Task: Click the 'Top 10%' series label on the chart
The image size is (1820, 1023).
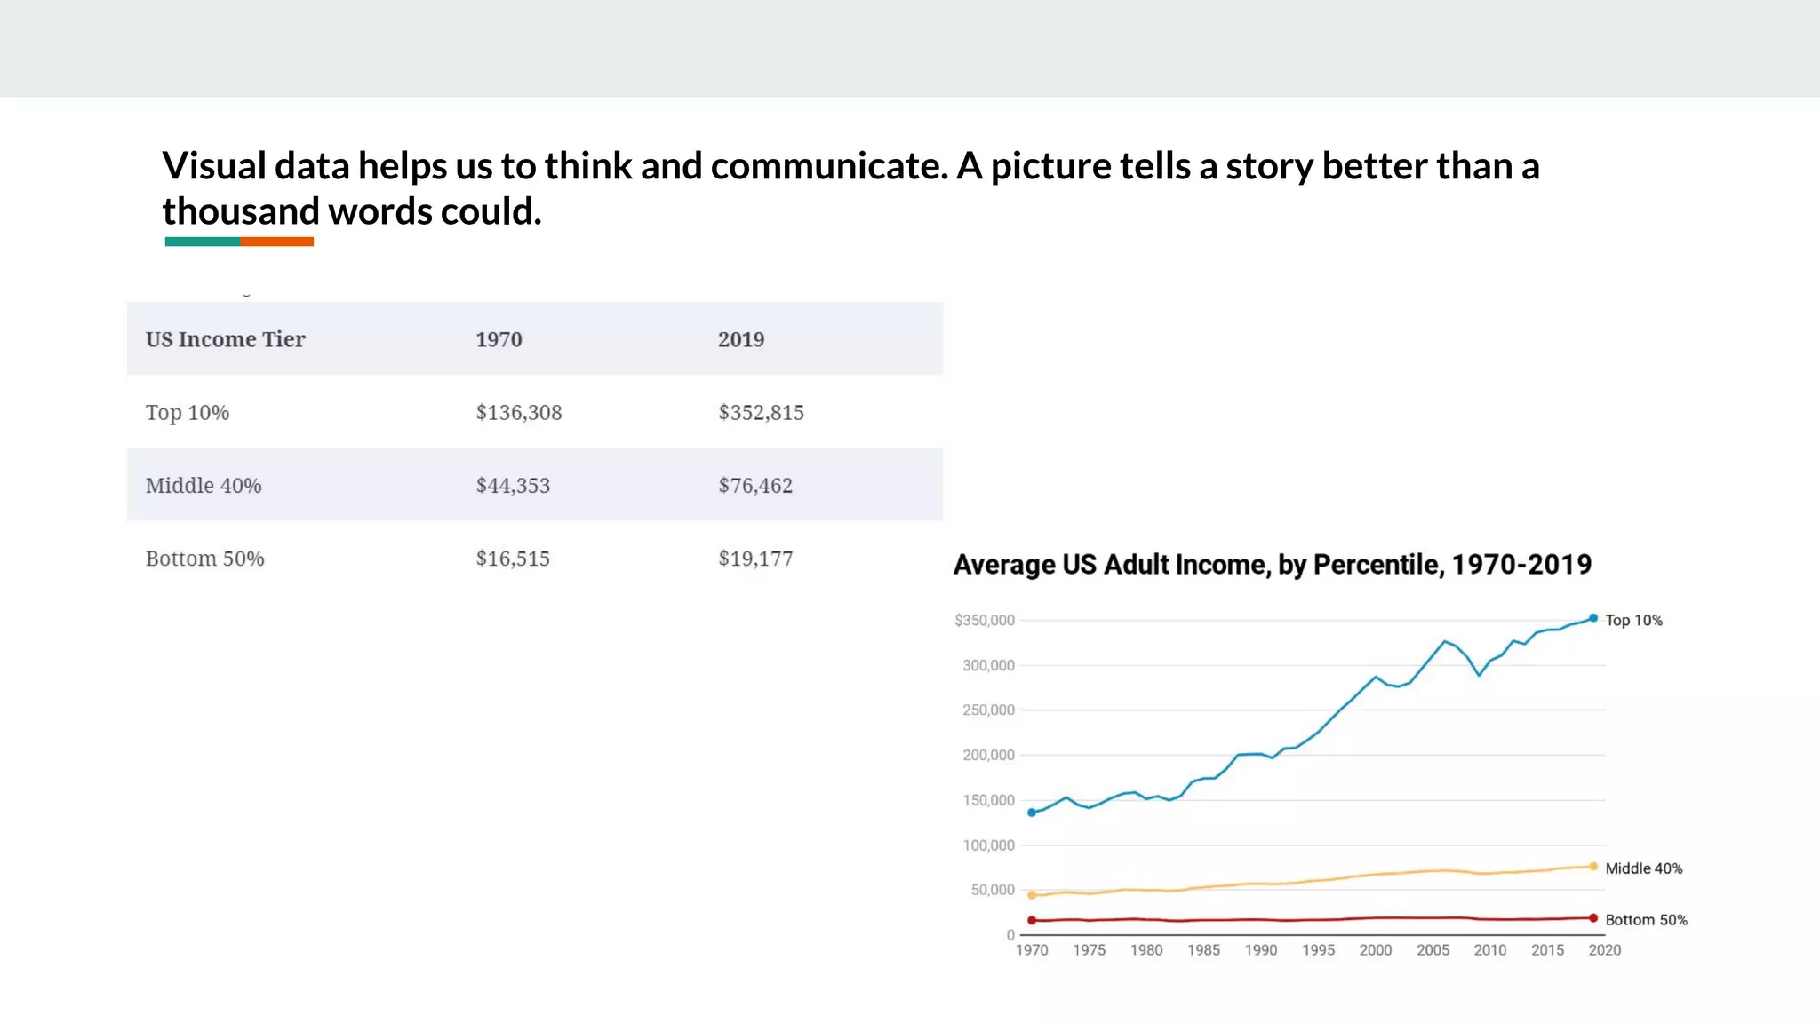Action: tap(1633, 620)
